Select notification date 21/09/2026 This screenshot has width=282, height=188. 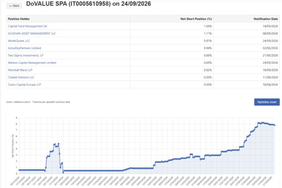pos(270,55)
